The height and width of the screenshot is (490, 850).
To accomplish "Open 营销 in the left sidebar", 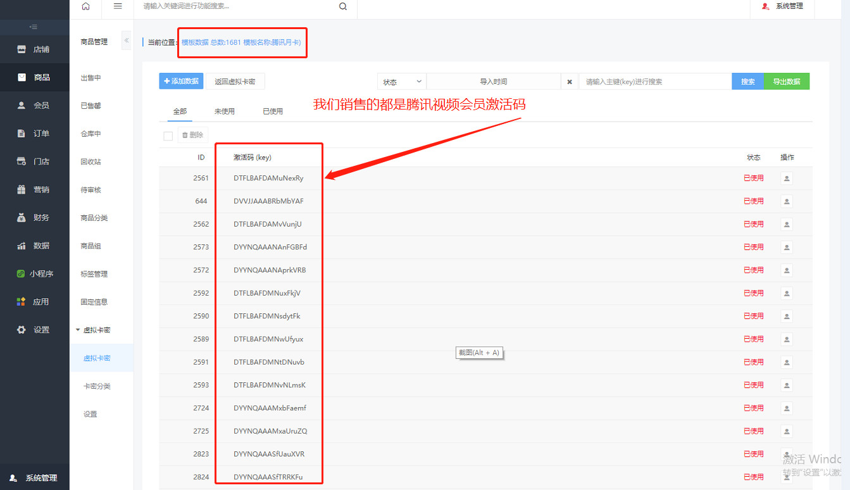I will [34, 189].
